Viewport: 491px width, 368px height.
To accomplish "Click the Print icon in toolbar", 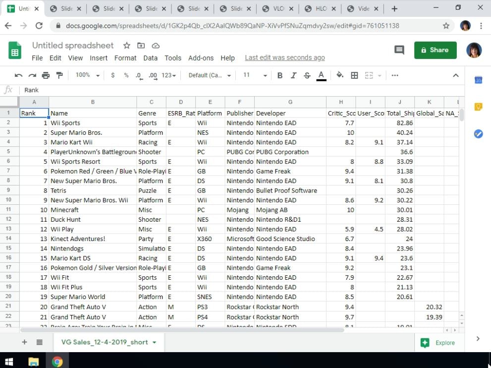I will pyautogui.click(x=46, y=75).
